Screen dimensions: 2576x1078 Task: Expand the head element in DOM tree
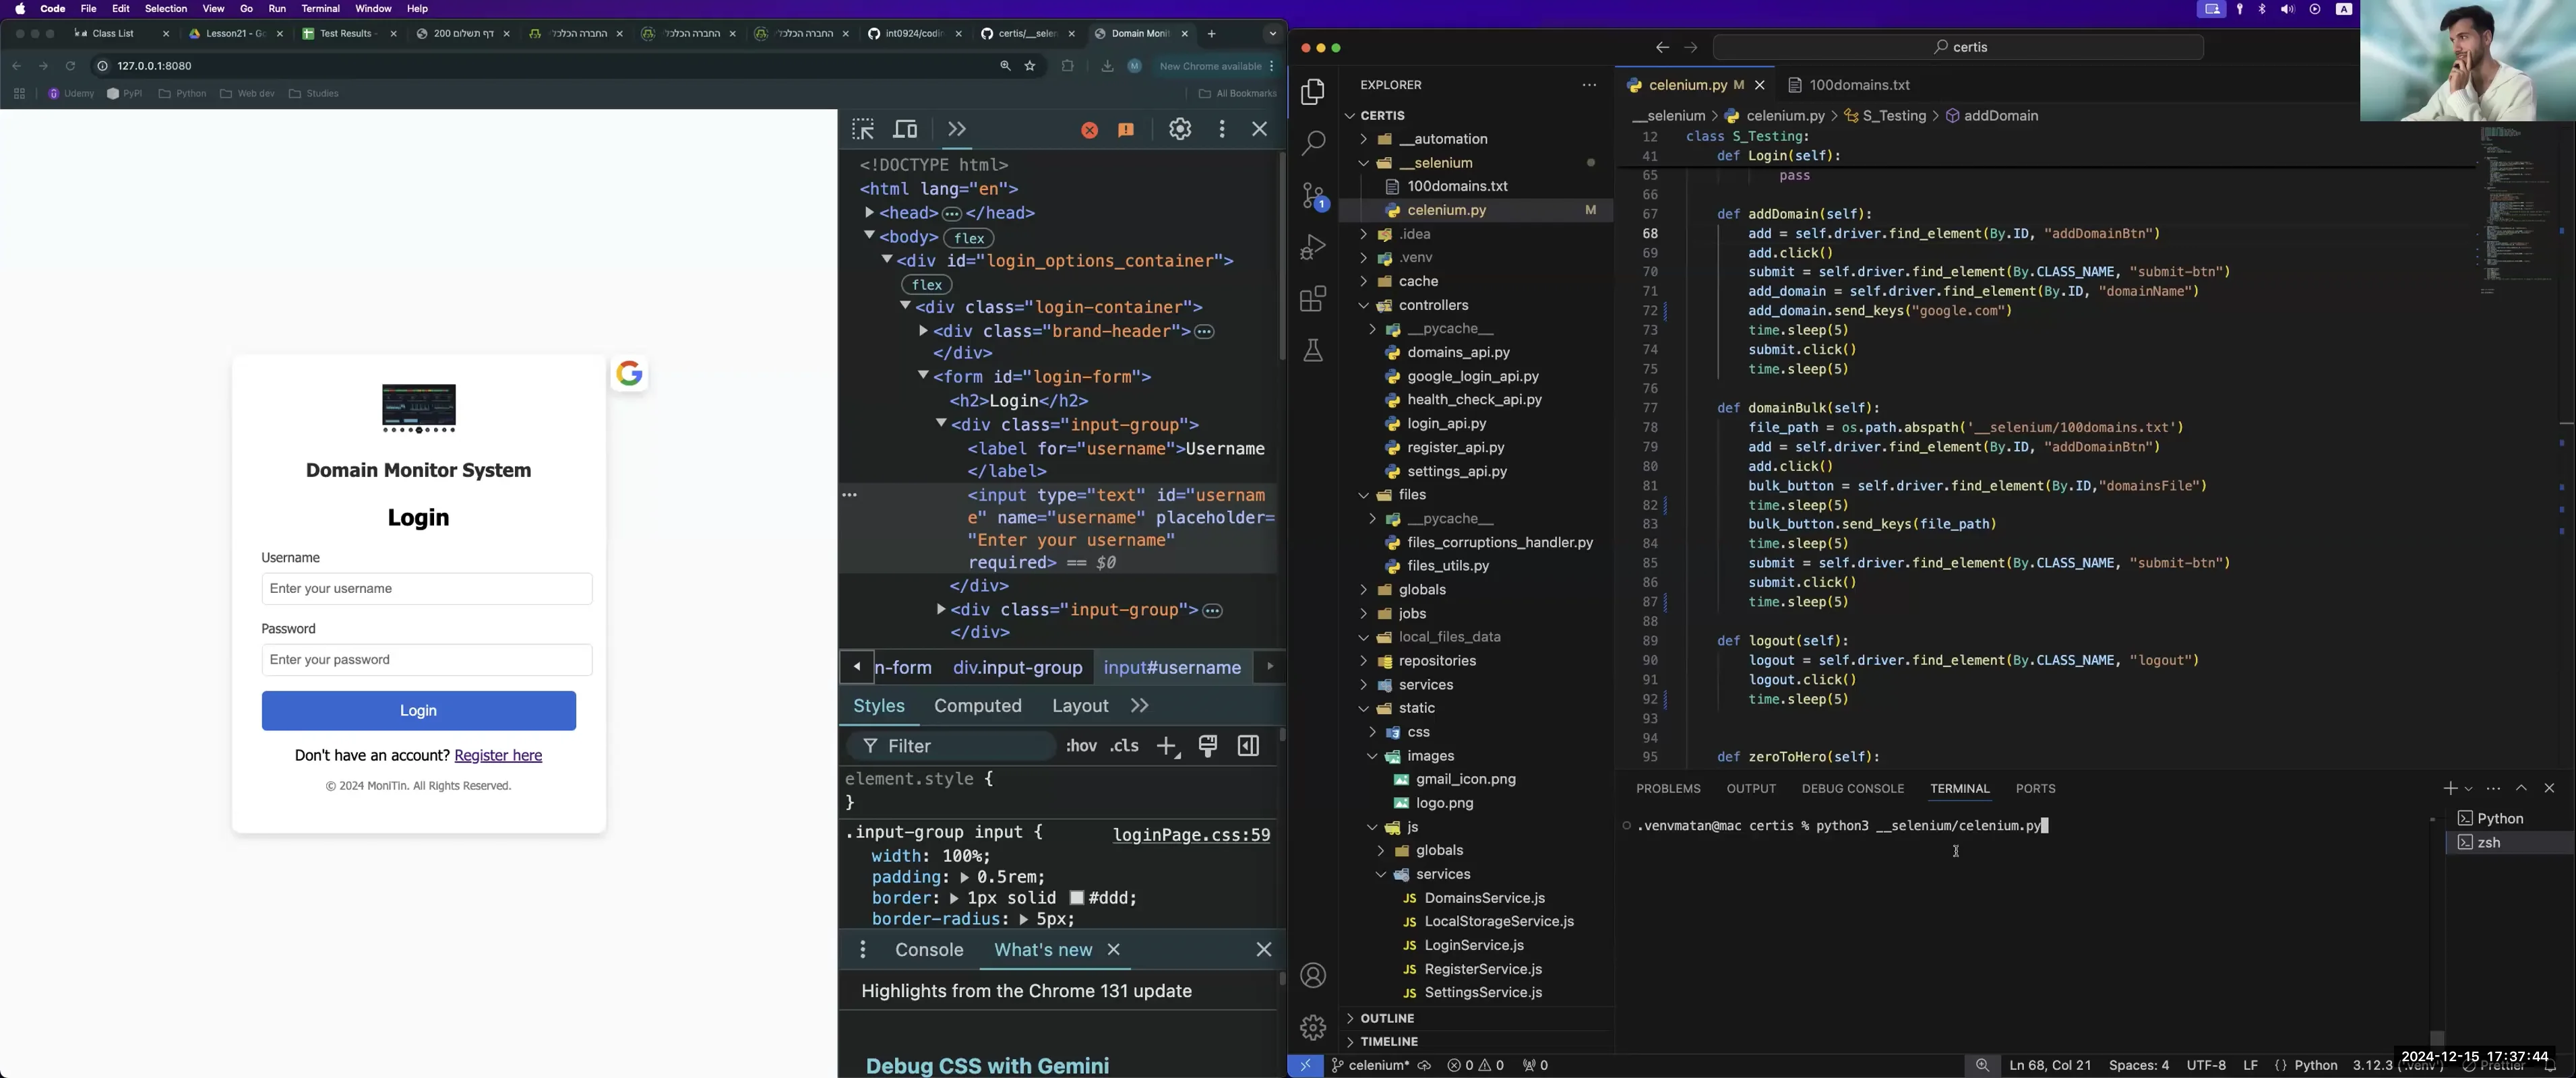869,213
